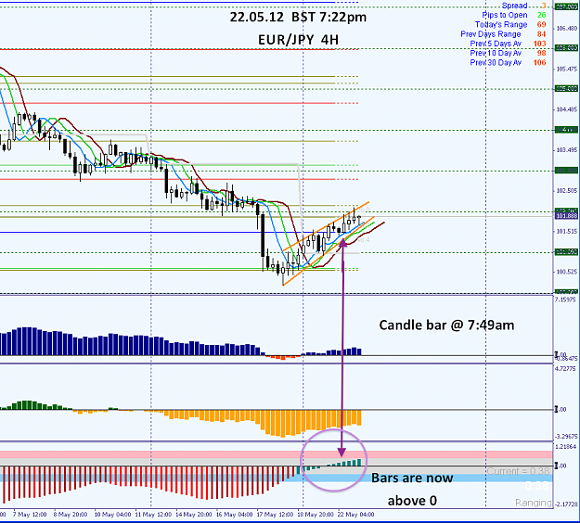Click the '10 May 04:00' time axis label

[112, 515]
